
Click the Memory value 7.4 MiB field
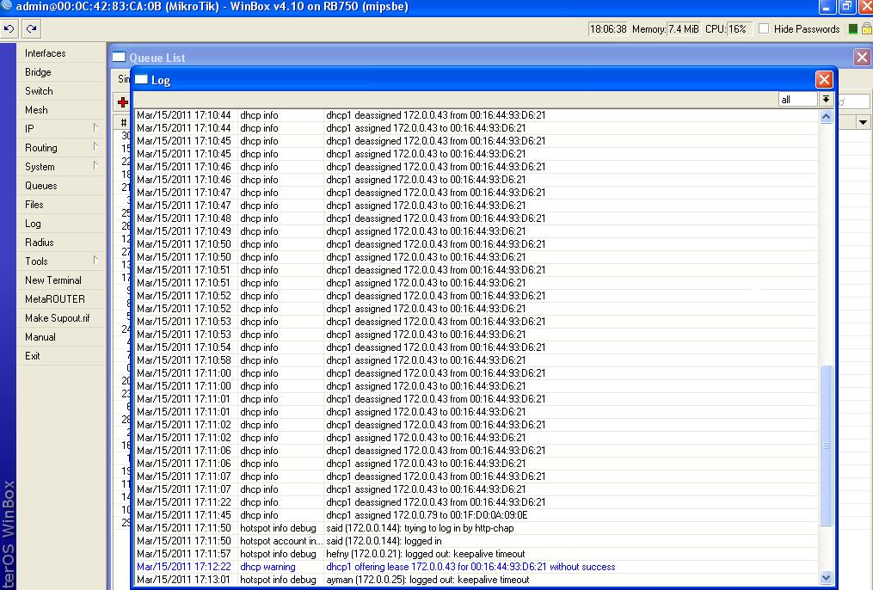[683, 29]
